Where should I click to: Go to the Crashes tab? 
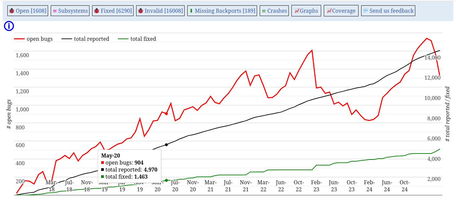click(277, 11)
